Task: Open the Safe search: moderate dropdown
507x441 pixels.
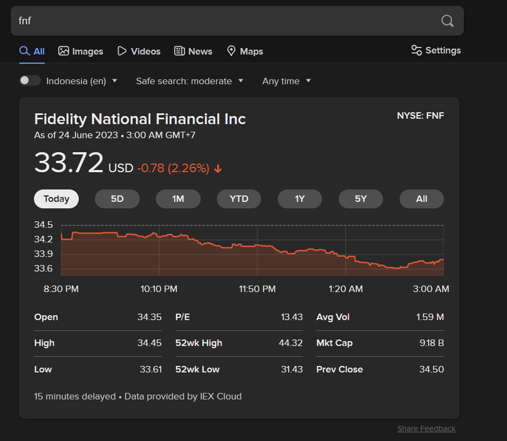Action: click(x=190, y=81)
